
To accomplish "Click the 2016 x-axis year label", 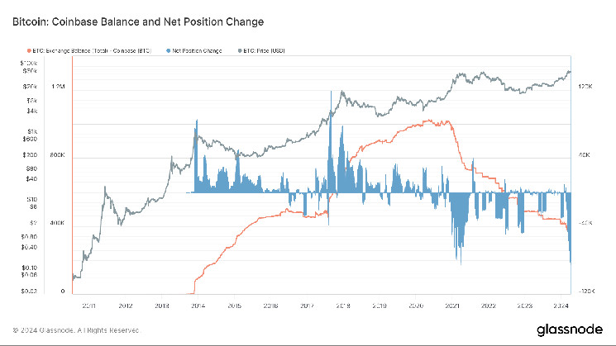I will pos(270,304).
